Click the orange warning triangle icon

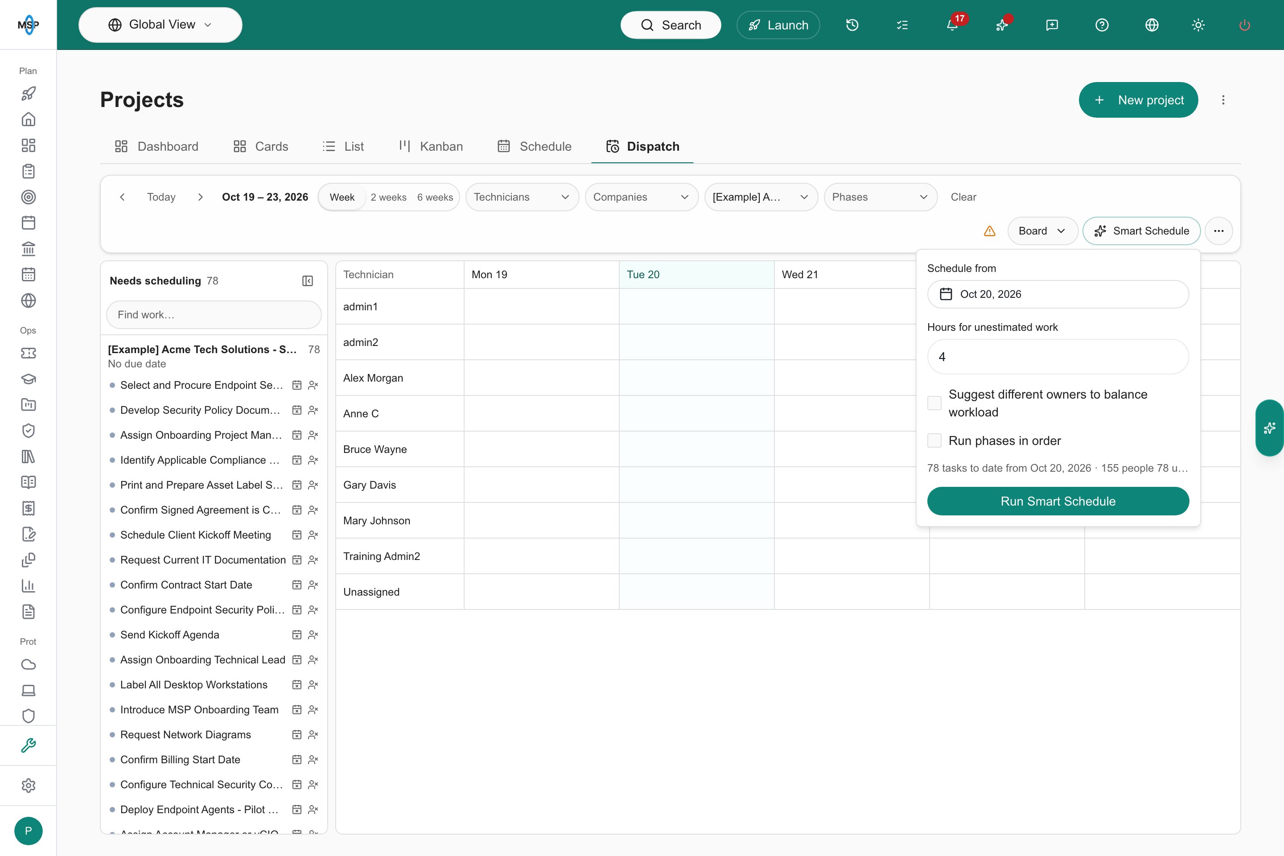990,231
